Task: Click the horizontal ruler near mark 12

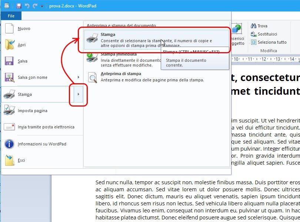Action: pyautogui.click(x=264, y=59)
